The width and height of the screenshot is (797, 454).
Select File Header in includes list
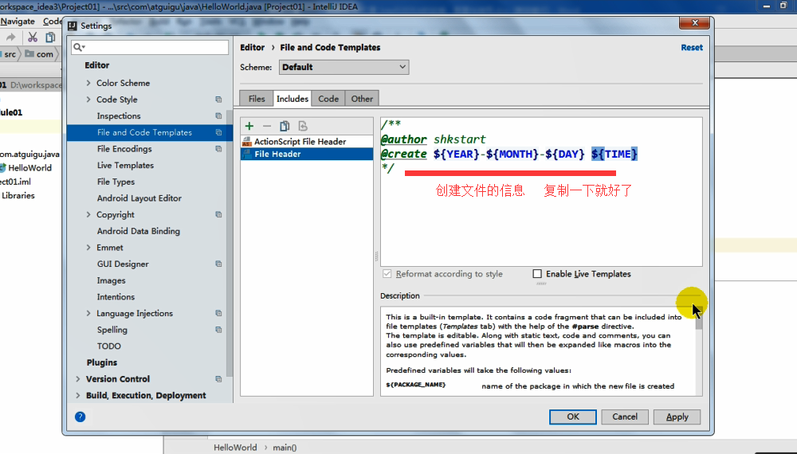pyautogui.click(x=307, y=154)
